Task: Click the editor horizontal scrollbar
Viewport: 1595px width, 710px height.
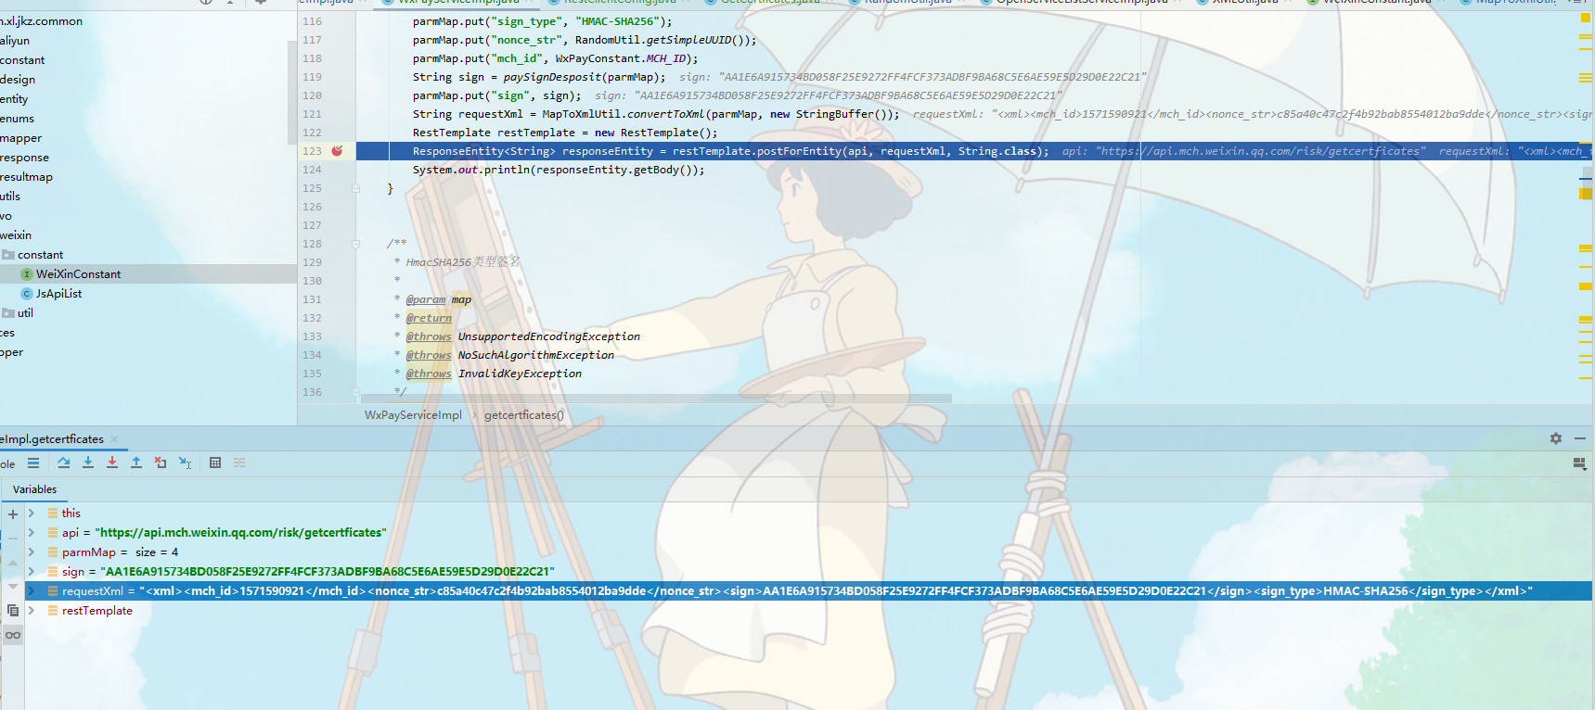Action: [x=654, y=399]
